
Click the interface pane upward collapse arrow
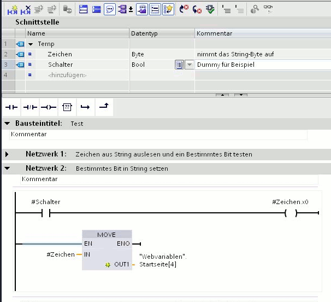coord(222,95)
